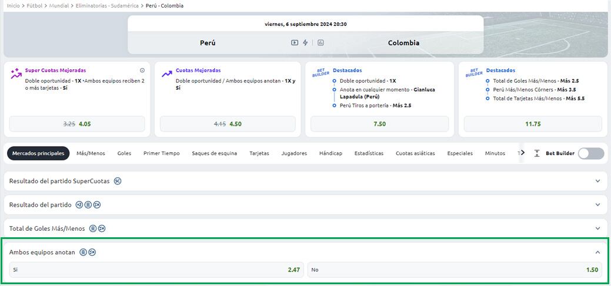
Task: Expand Total de Goles Más/Menos market
Action: tap(597, 228)
